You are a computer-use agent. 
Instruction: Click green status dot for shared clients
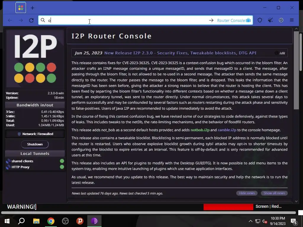pyautogui.click(x=62, y=161)
